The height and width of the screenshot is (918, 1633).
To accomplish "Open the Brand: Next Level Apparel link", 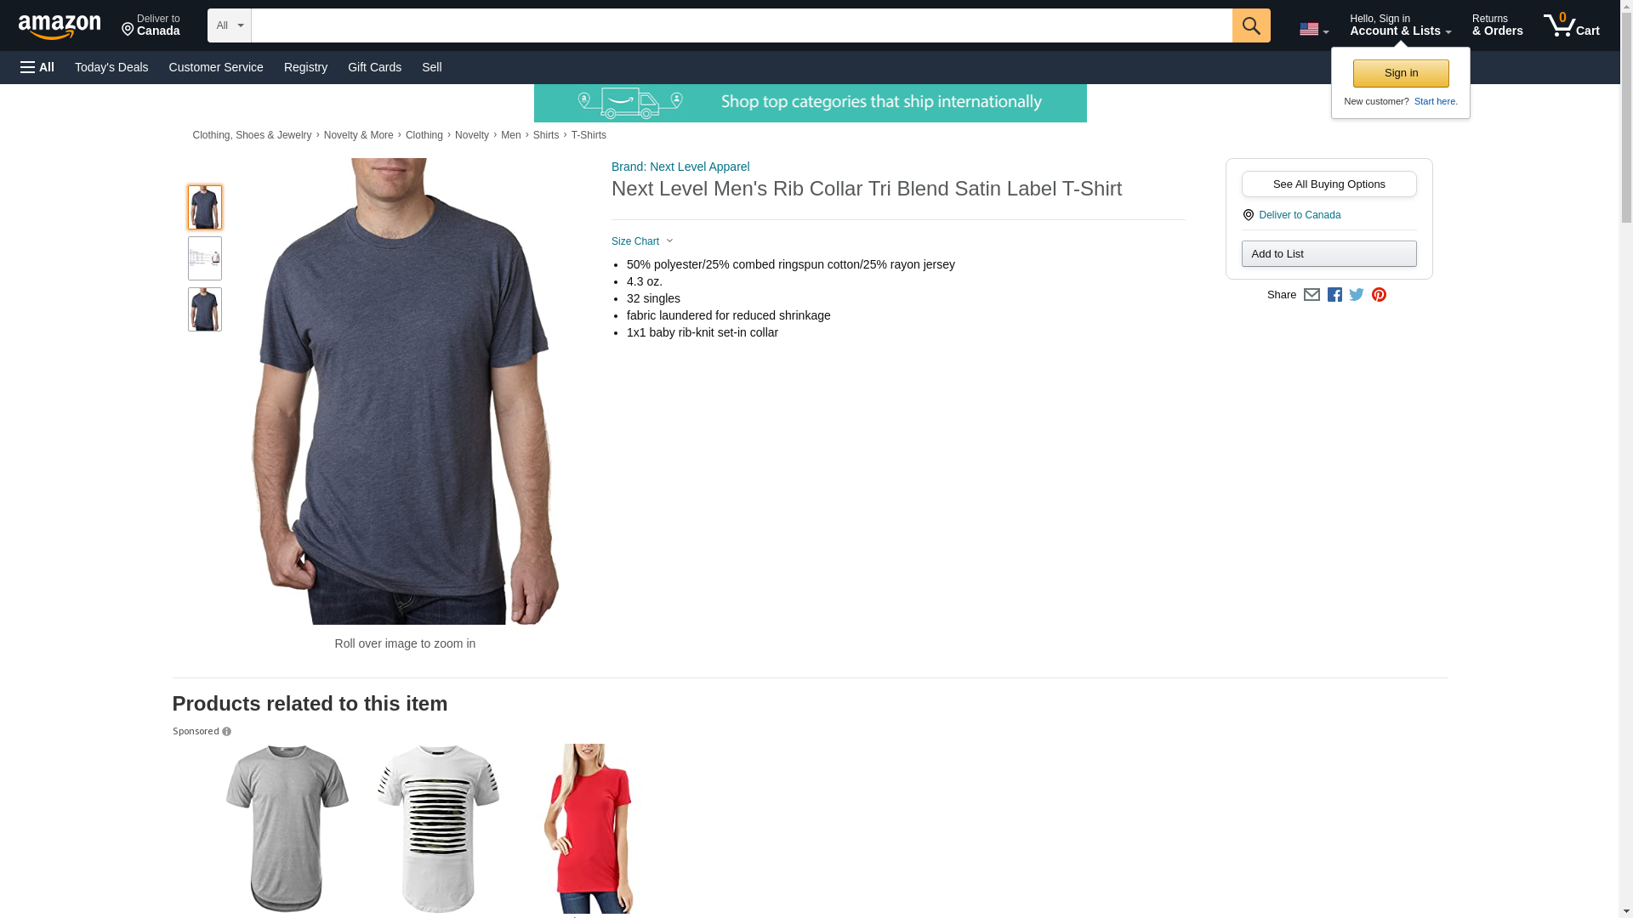I will pyautogui.click(x=680, y=167).
